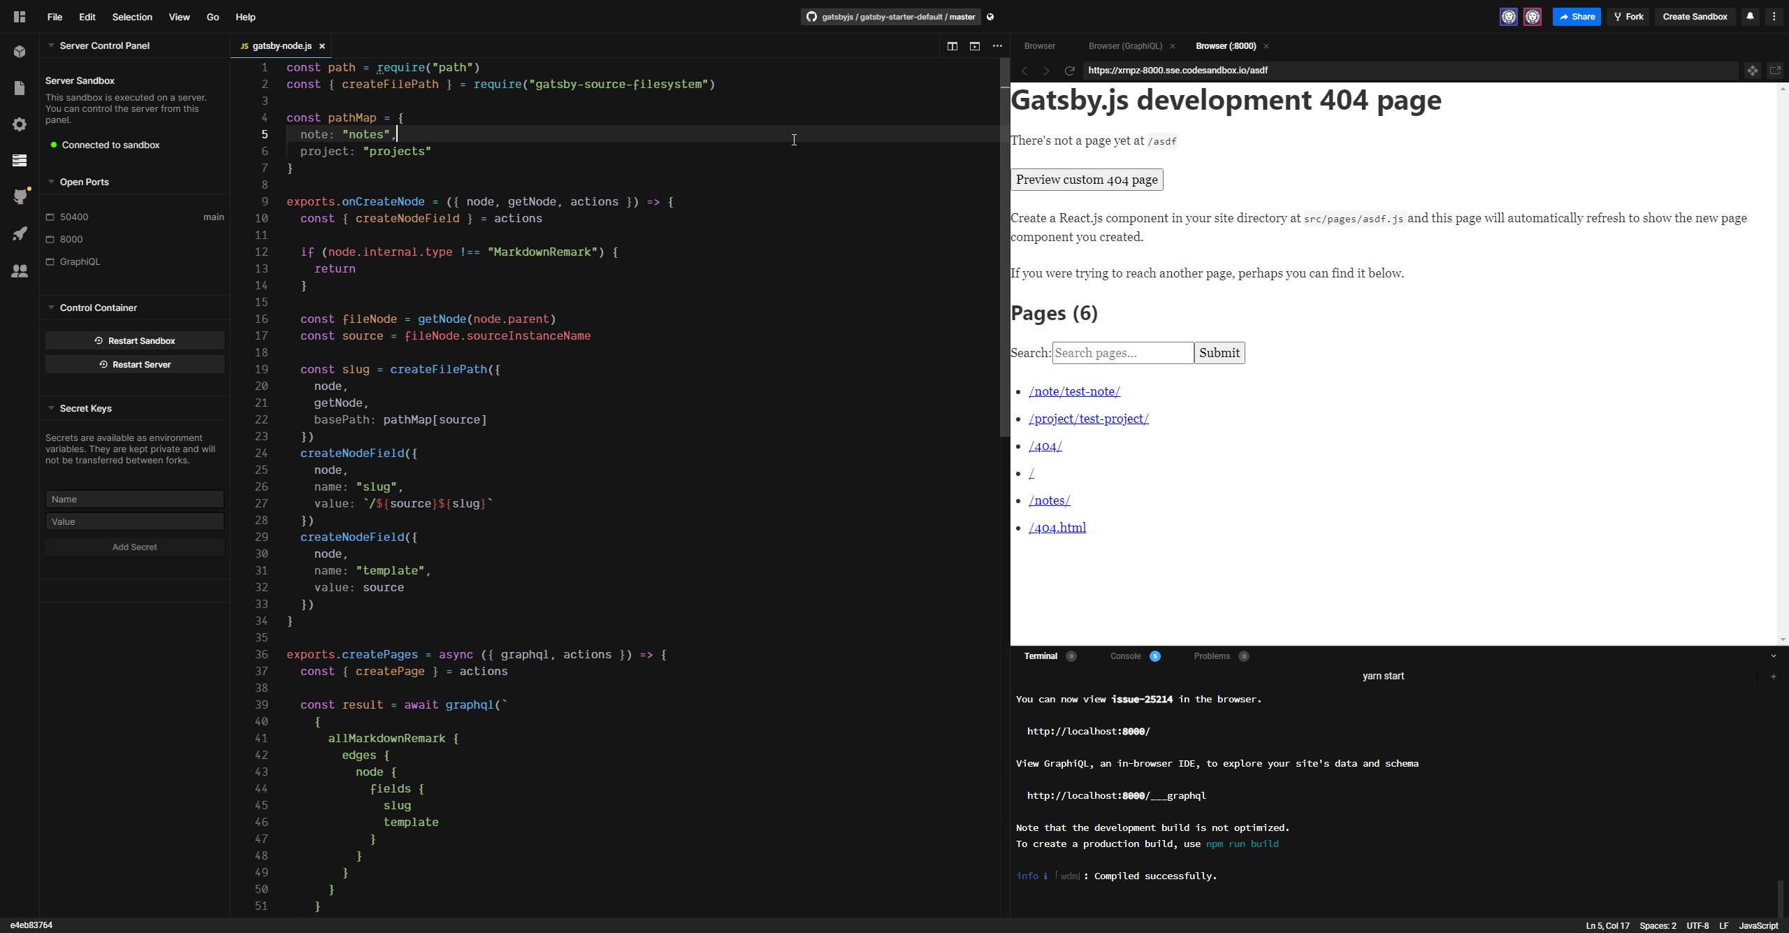Open the sandbox configuration gear icon
Screen dimensions: 1789x933
click(19, 124)
